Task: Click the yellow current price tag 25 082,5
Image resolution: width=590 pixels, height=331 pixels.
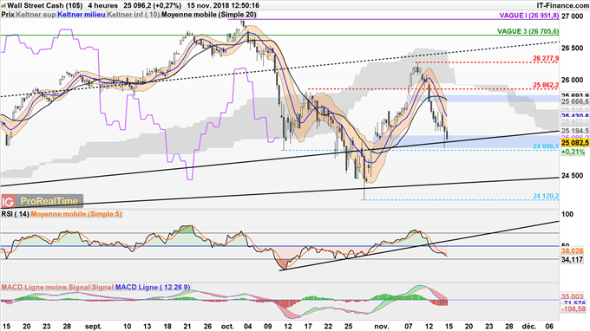Action: click(574, 143)
